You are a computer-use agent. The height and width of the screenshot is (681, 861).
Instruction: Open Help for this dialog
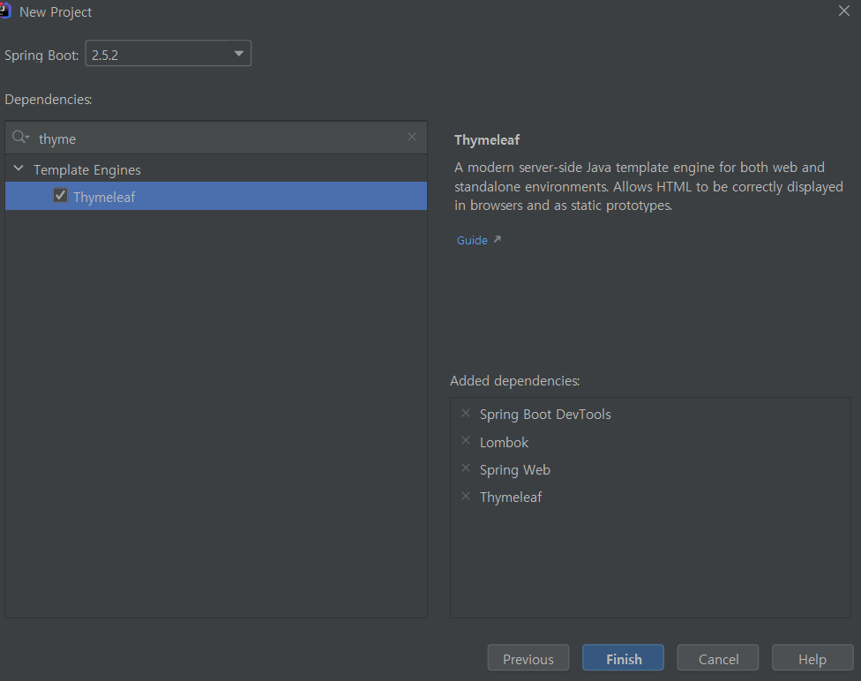(812, 658)
